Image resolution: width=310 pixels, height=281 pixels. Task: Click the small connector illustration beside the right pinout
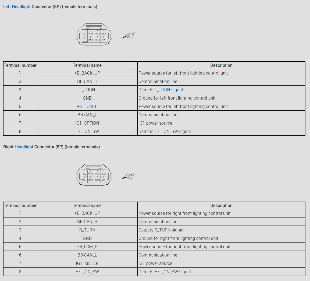coord(128,176)
